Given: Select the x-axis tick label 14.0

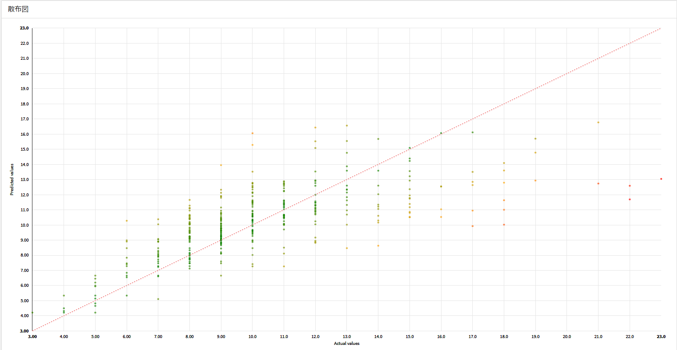Looking at the screenshot, I should click(378, 337).
